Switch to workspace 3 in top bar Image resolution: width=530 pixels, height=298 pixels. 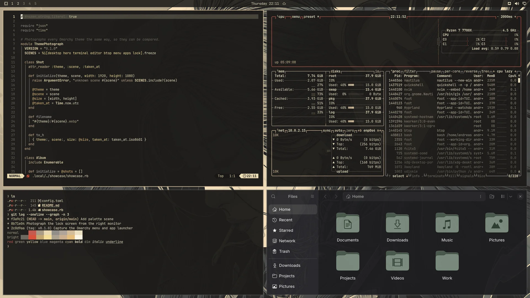click(24, 4)
